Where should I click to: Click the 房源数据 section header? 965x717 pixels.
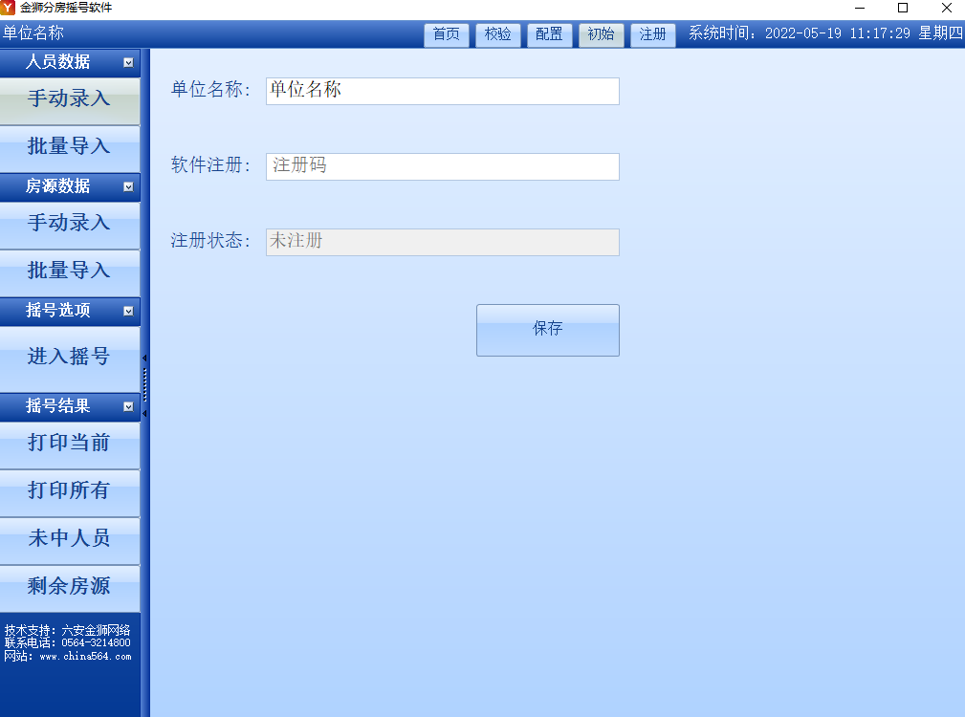pyautogui.click(x=70, y=186)
